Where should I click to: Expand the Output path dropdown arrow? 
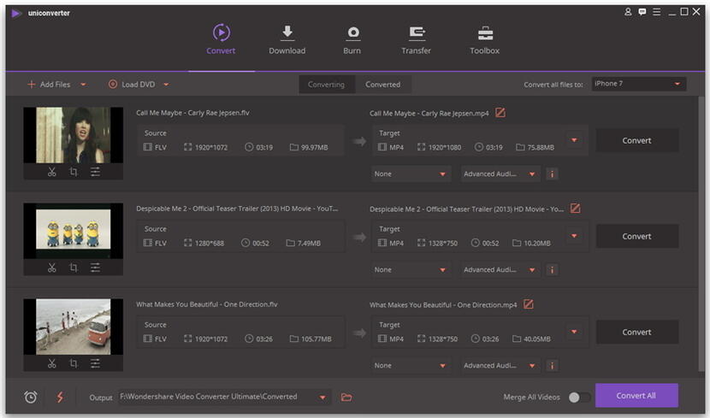tap(322, 397)
